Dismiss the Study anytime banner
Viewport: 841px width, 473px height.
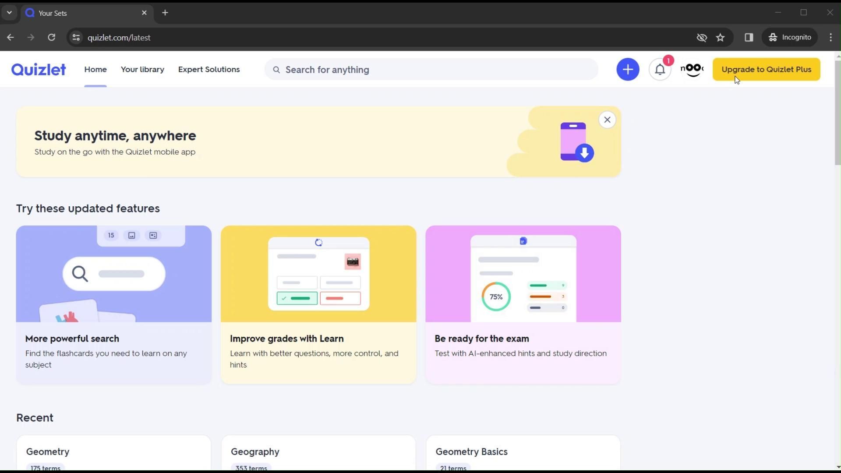tap(607, 120)
